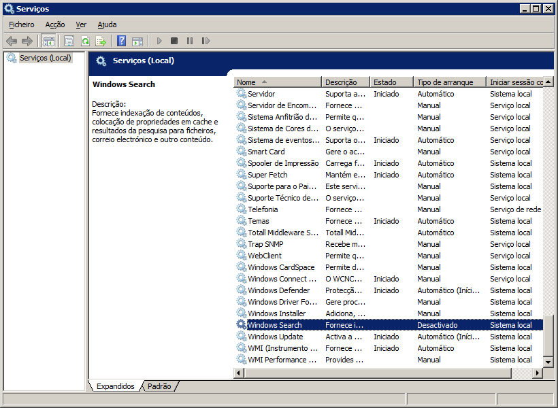Image resolution: width=558 pixels, height=408 pixels.
Task: Switch to the Expandidos tab
Action: click(x=115, y=386)
